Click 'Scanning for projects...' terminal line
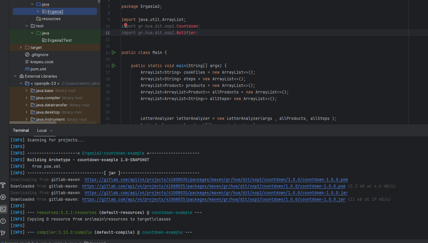 [x=56, y=140]
